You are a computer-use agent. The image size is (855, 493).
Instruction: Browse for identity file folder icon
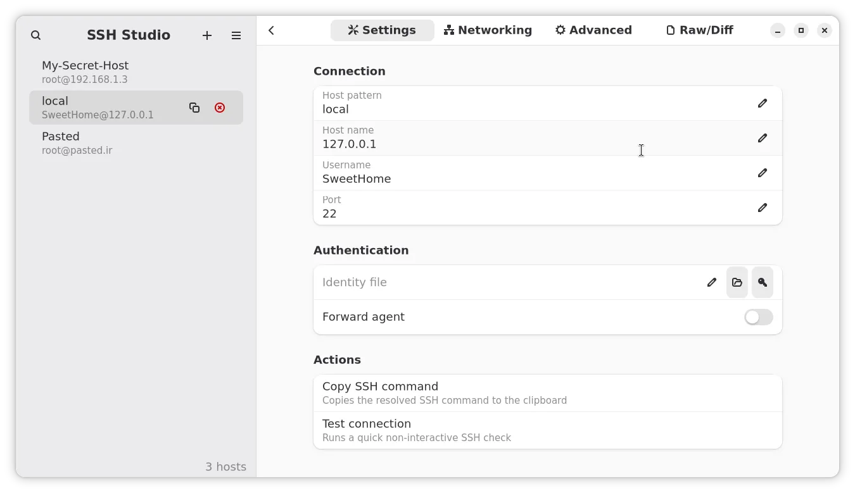737,282
